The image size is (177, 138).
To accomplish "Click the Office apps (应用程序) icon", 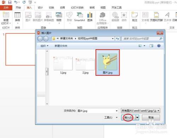I will [103, 15].
